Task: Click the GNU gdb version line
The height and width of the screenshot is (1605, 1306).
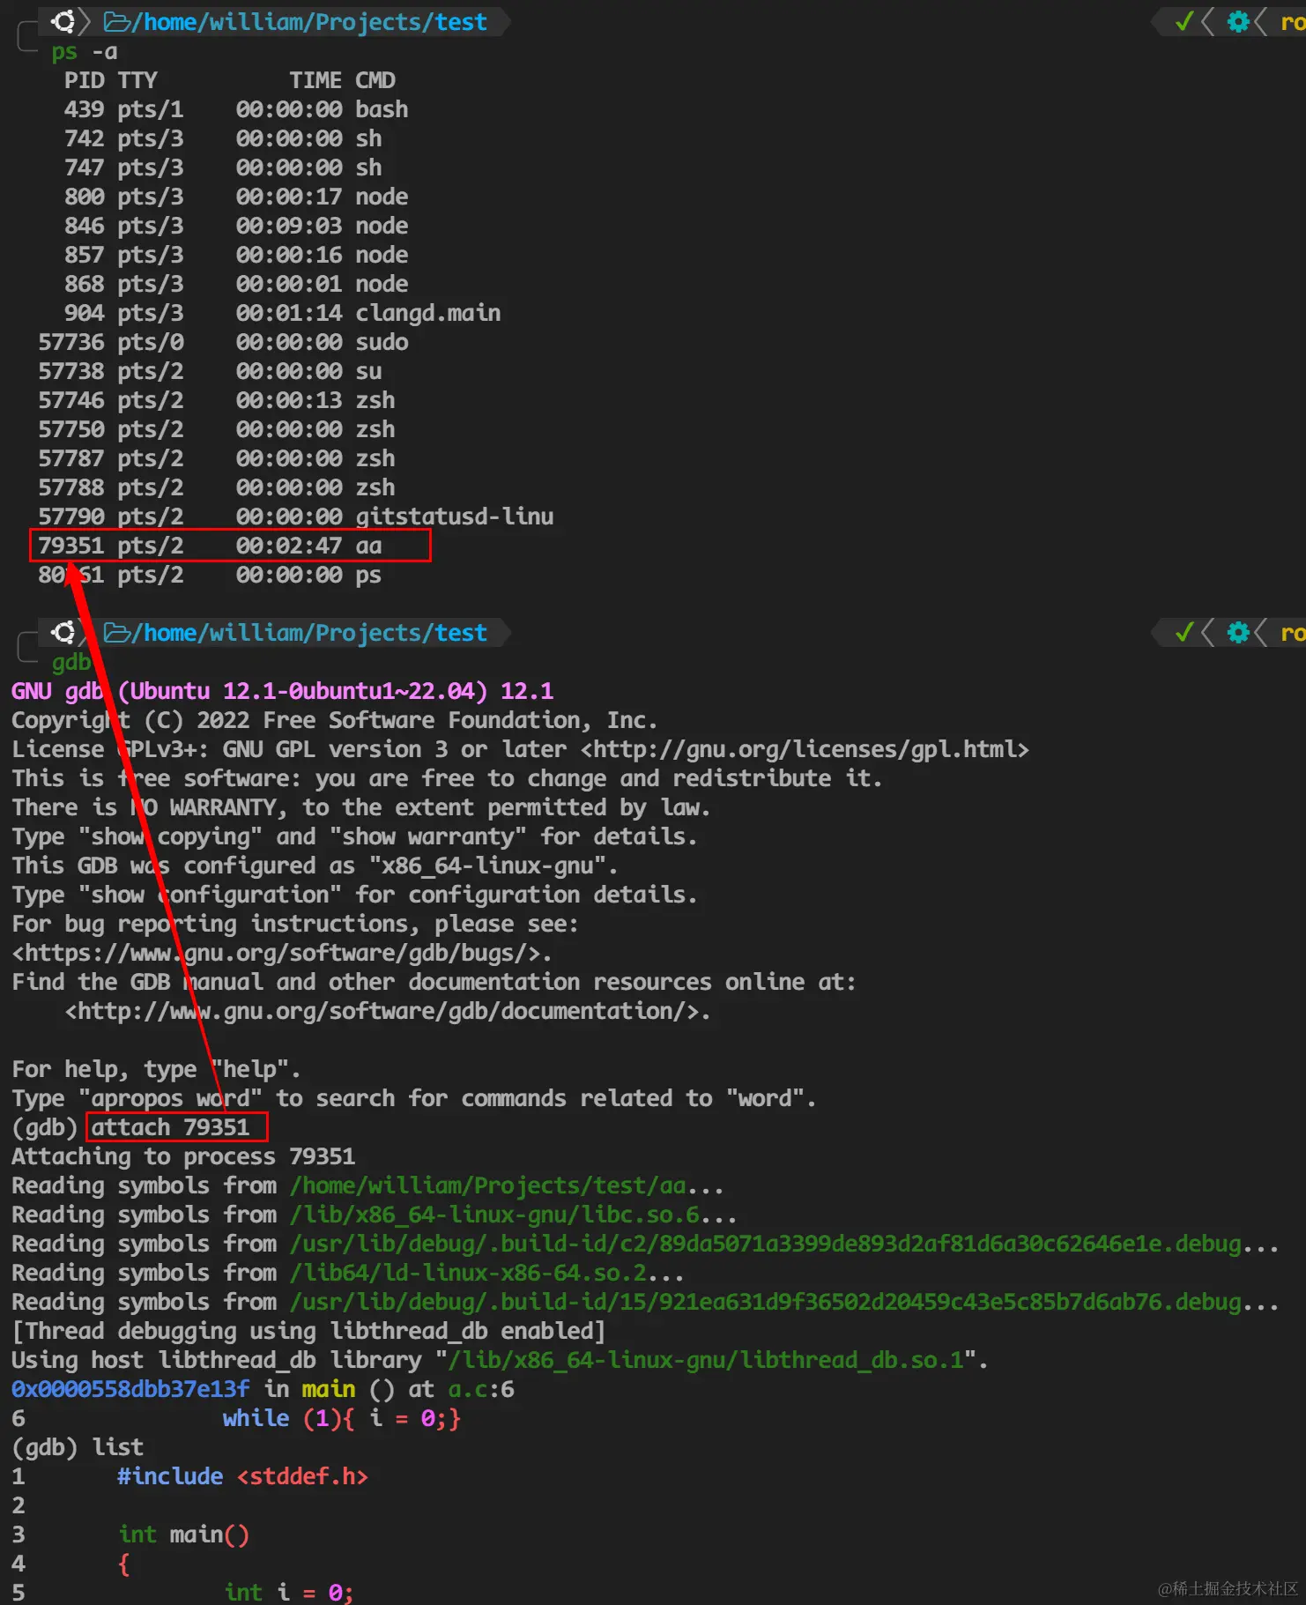Action: [x=283, y=691]
